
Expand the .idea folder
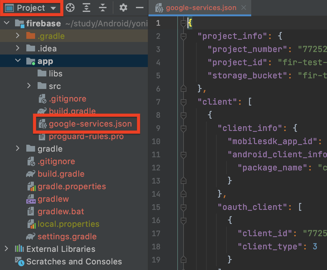[x=18, y=48]
